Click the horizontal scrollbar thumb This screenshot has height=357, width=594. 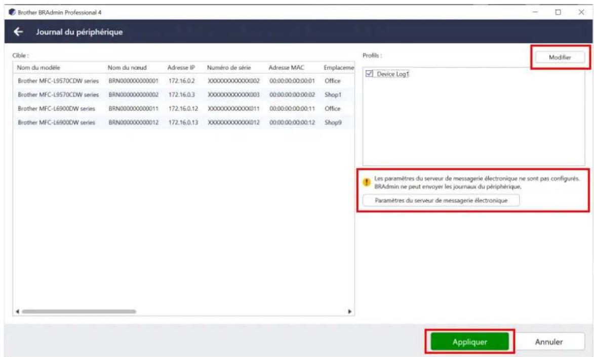[79, 311]
